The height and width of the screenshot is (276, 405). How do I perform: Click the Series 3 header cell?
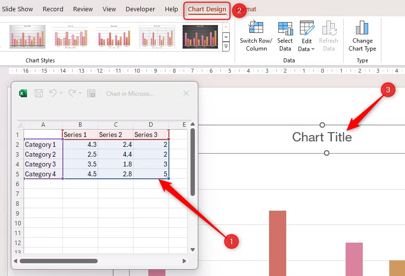[x=151, y=135]
